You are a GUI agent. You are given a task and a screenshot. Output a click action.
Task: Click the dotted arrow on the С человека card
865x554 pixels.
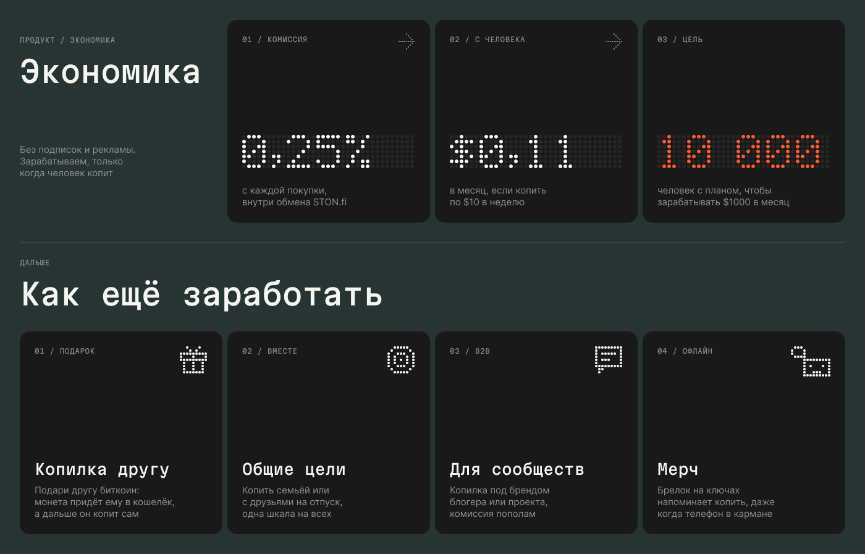tap(614, 41)
